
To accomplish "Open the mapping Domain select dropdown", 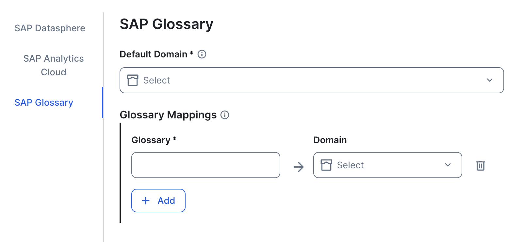I will click(x=387, y=165).
